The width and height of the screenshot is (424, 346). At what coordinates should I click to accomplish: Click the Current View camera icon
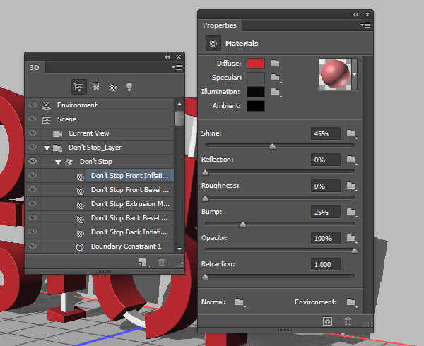57,133
